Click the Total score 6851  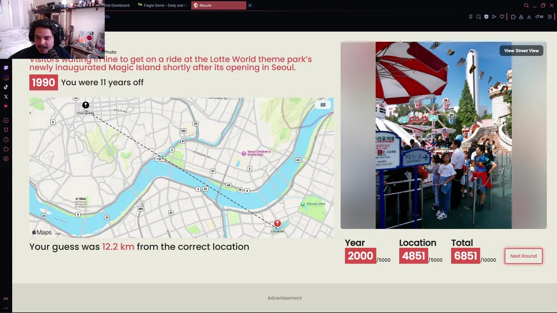click(466, 256)
